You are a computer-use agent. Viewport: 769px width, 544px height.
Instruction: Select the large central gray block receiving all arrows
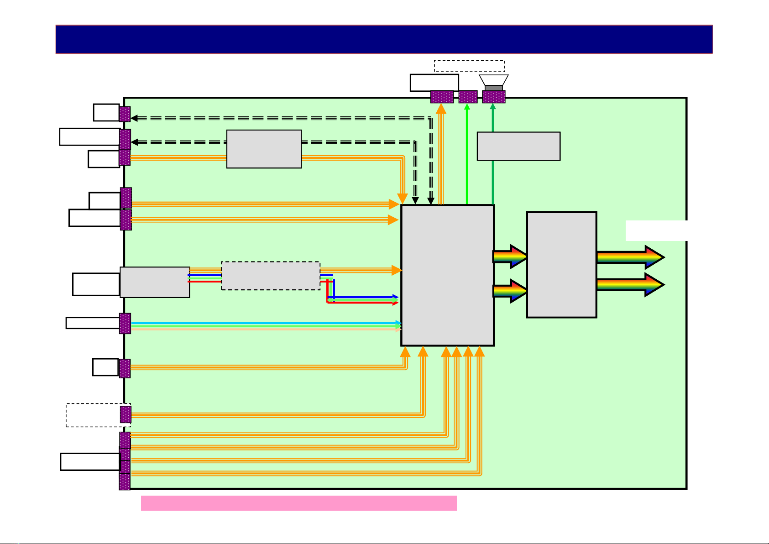pyautogui.click(x=448, y=275)
